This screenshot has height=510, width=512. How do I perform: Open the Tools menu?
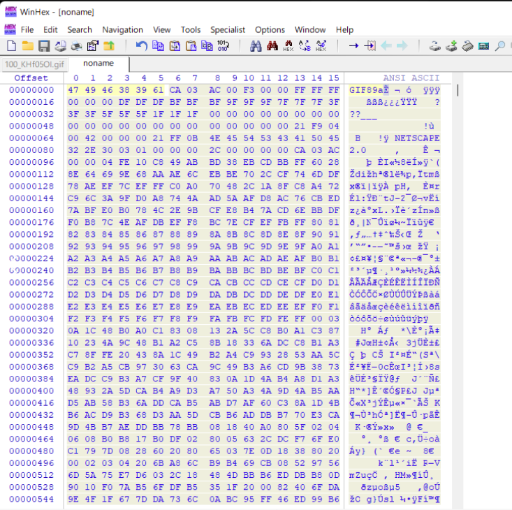point(191,29)
